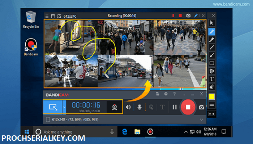The height and width of the screenshot is (144, 253).
Task: Select the straight line tool
Action: click(211, 48)
